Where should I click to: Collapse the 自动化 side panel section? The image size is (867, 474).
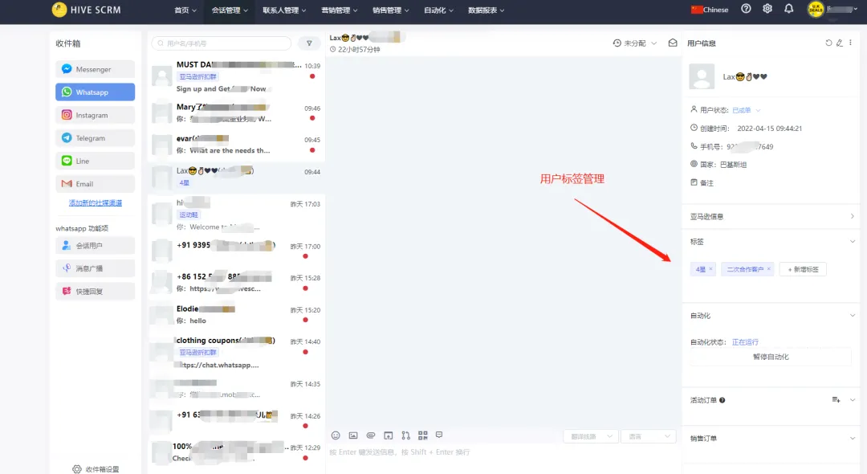pyautogui.click(x=852, y=315)
